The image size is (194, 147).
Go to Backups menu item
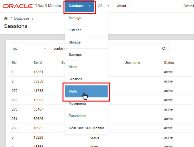[75, 54]
